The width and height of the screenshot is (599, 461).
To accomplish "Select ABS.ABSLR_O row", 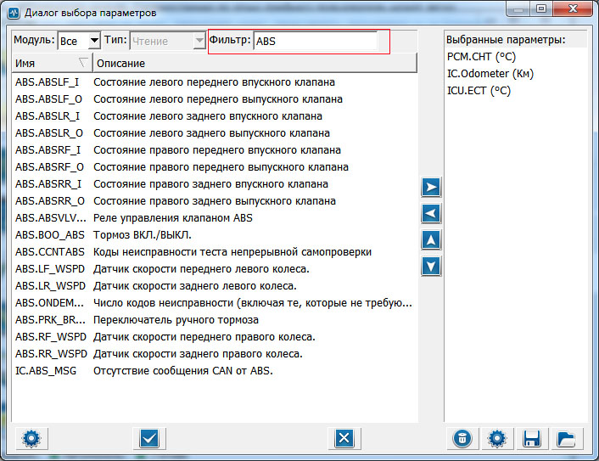I will point(214,133).
